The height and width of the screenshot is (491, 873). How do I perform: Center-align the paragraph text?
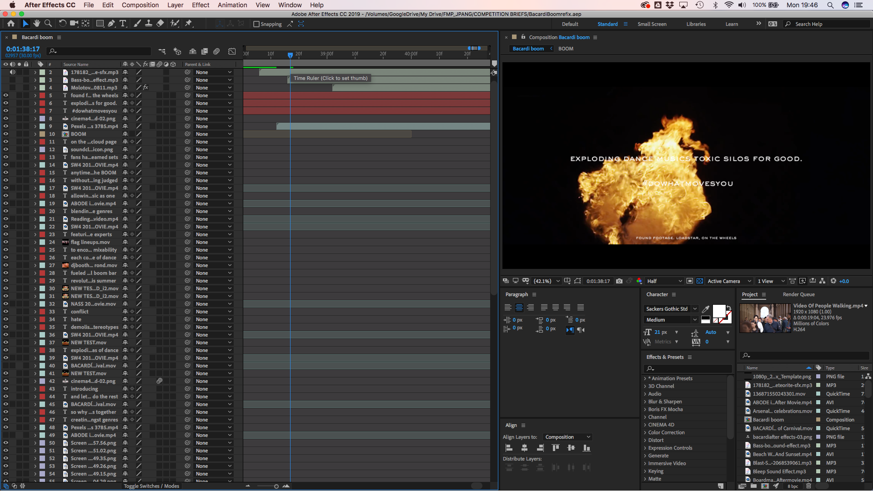[519, 307]
